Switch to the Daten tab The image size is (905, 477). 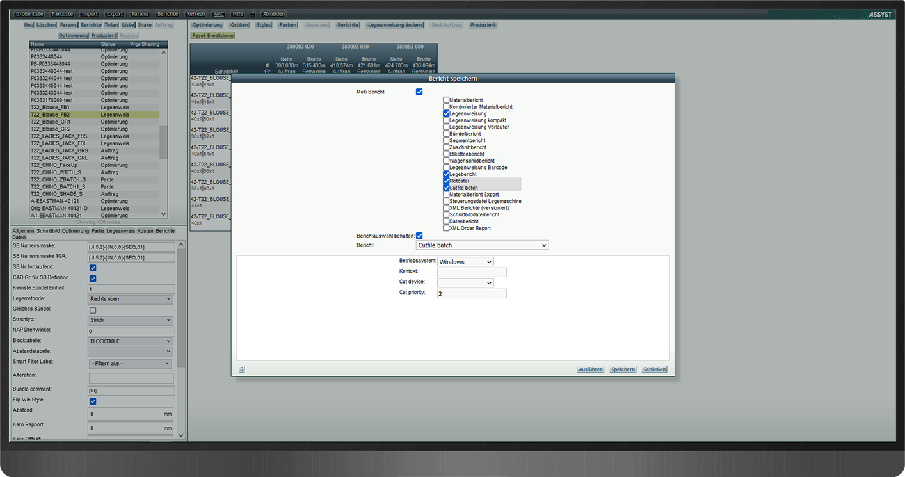pos(19,238)
